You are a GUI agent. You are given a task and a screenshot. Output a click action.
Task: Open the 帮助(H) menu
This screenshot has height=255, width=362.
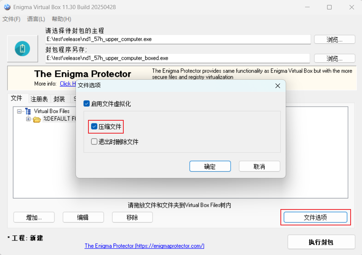click(x=61, y=19)
